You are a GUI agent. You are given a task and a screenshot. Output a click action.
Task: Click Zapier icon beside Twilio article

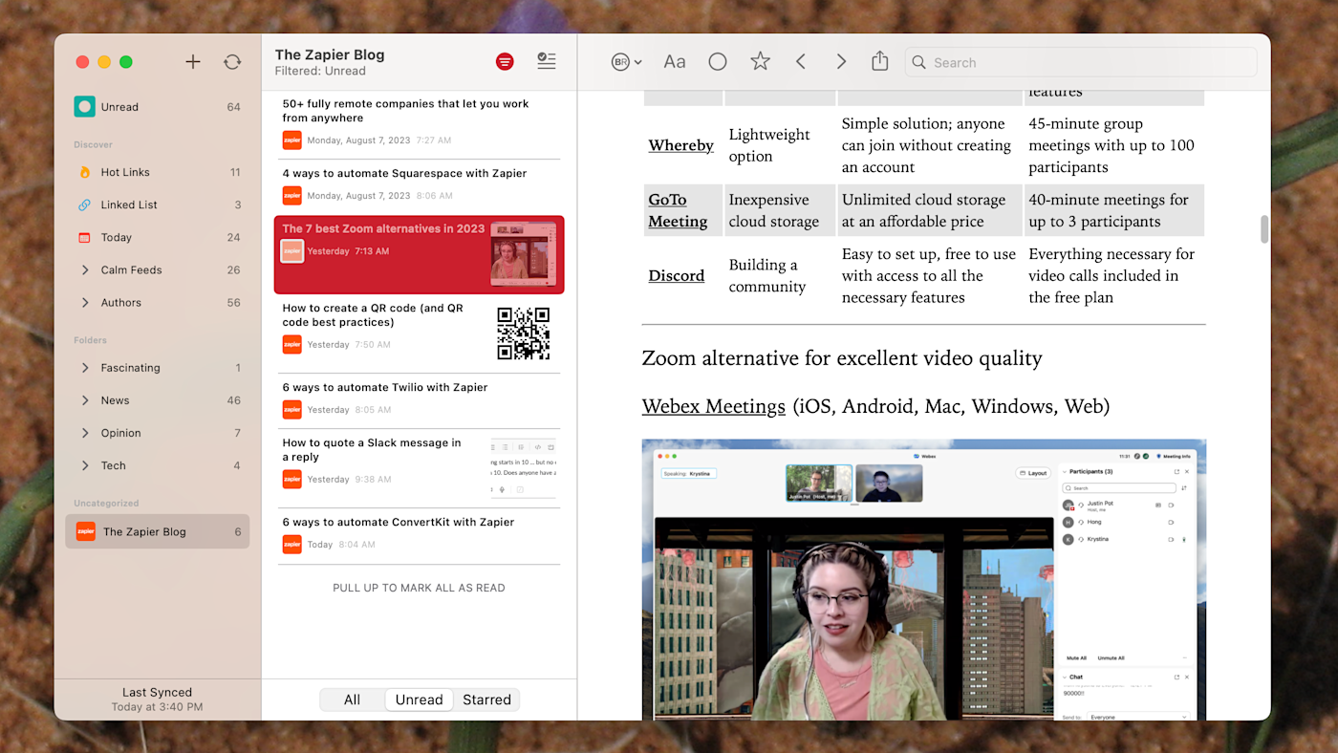point(291,409)
